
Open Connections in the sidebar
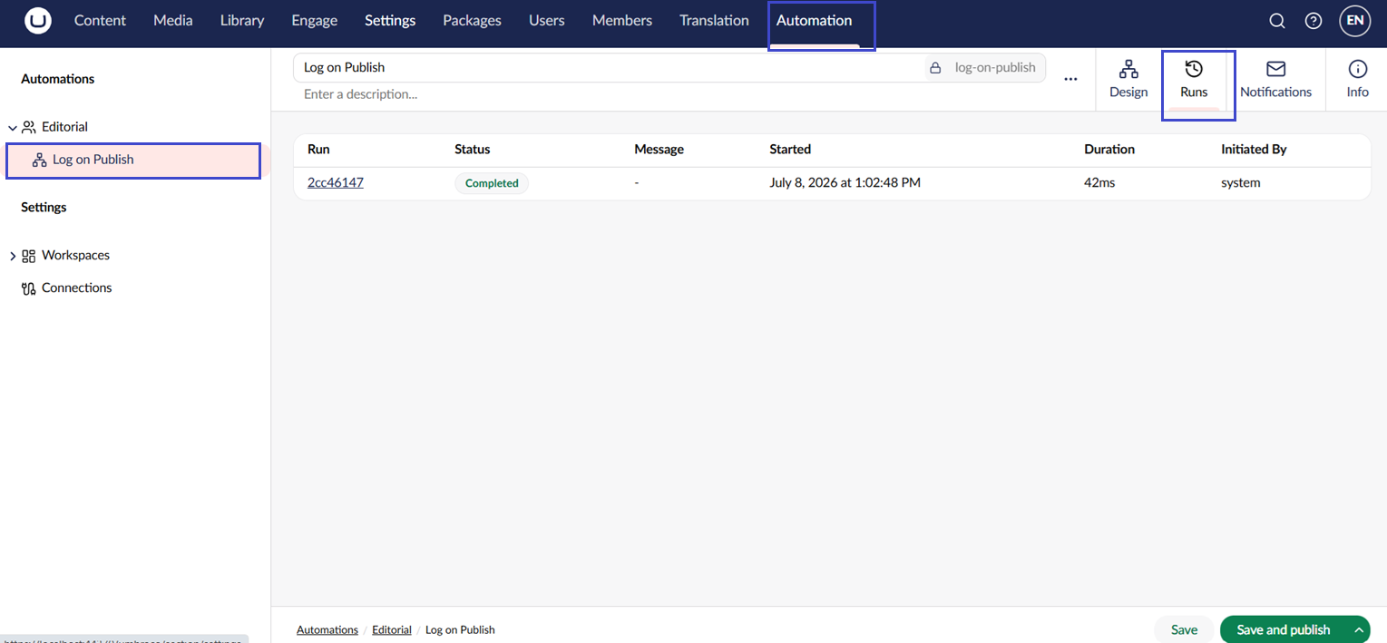(x=76, y=288)
